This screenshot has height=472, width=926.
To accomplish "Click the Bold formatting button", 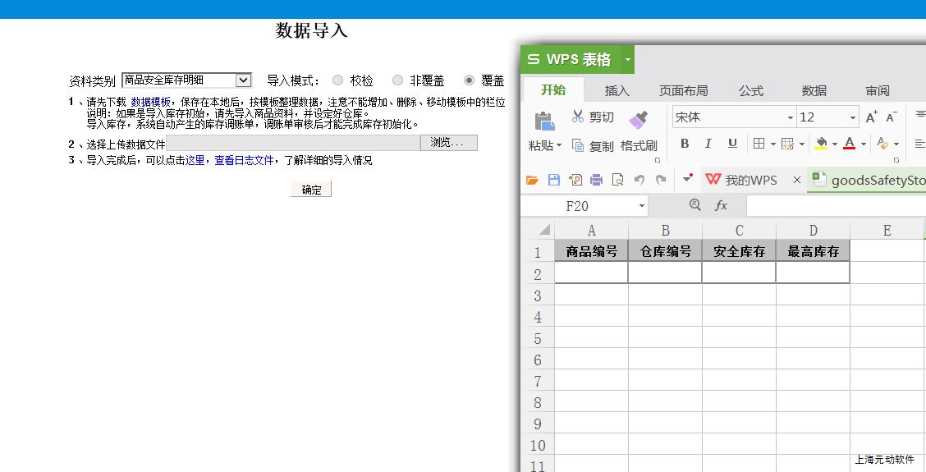I will click(685, 144).
